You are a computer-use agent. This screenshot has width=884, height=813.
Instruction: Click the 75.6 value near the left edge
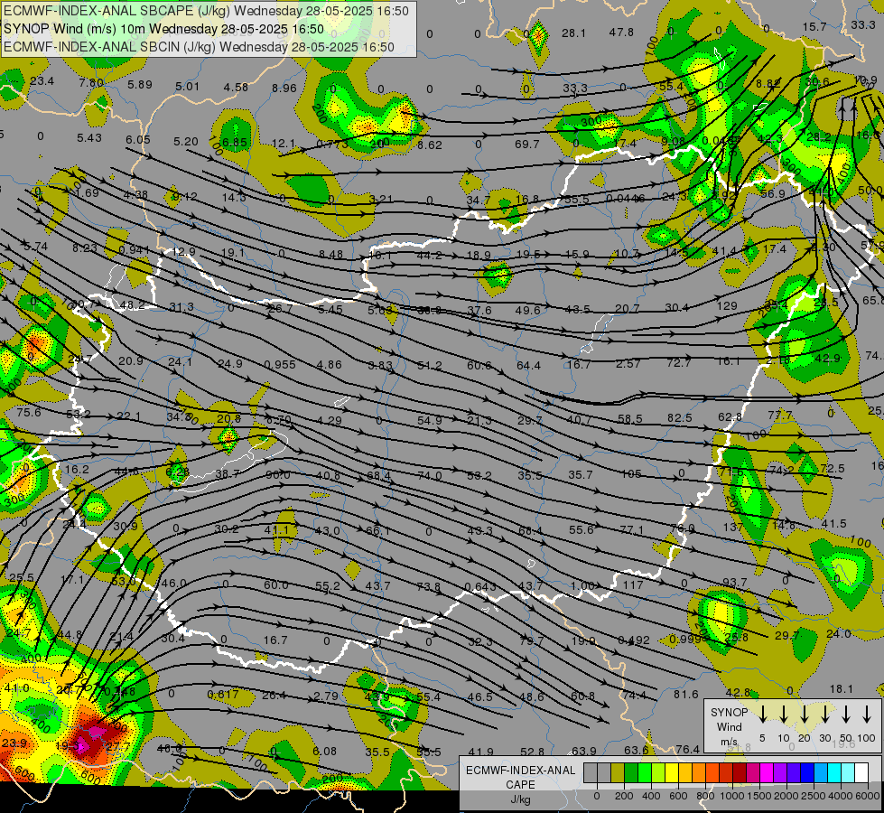click(x=29, y=413)
